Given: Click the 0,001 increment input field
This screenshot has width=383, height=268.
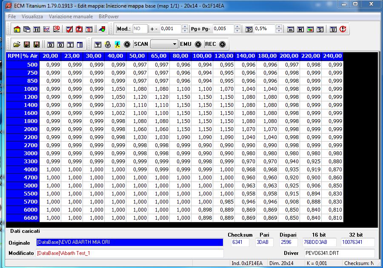Looking at the screenshot, I should tap(171, 29).
